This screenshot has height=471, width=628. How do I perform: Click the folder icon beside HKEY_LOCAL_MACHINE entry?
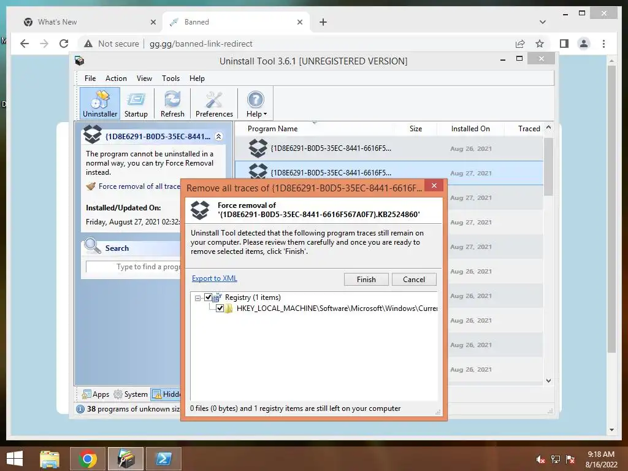point(229,308)
